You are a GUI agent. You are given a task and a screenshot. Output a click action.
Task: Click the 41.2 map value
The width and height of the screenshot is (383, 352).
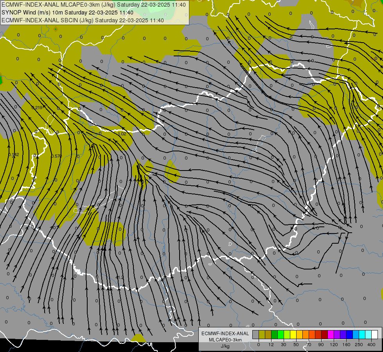tap(120, 278)
